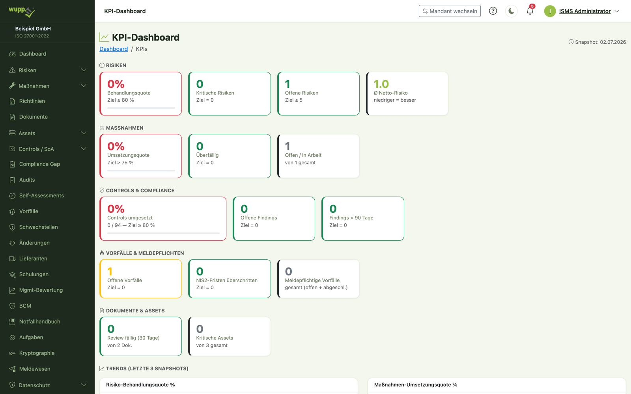
Task: Open notifications bell with badge
Action: (530, 11)
